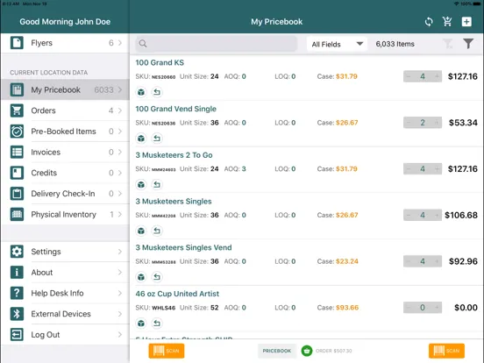Tap the Pricebook button at bottom
The image size is (484, 363).
(x=277, y=351)
